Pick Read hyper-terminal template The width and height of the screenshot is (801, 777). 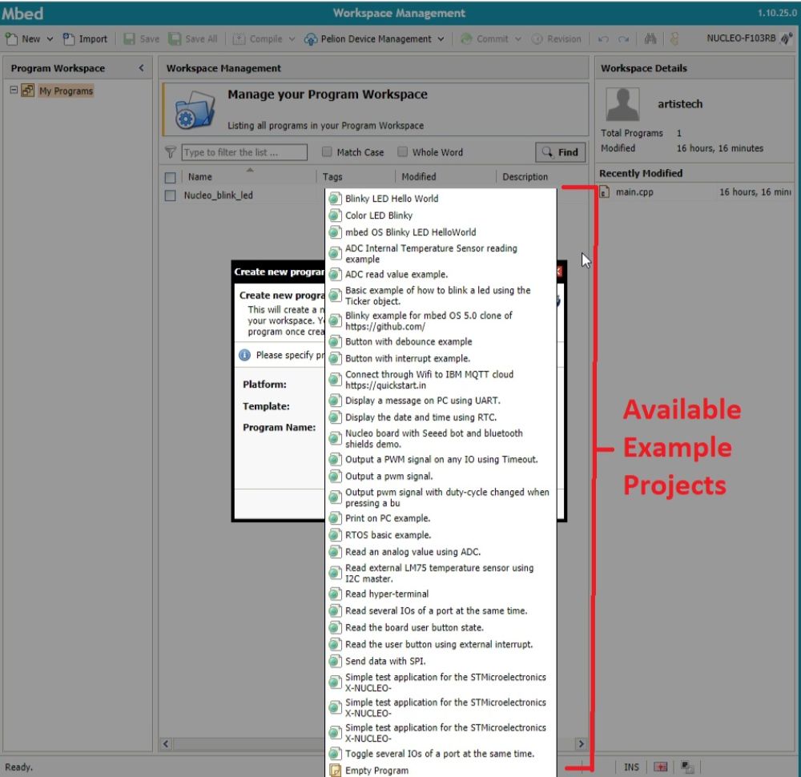click(441, 594)
